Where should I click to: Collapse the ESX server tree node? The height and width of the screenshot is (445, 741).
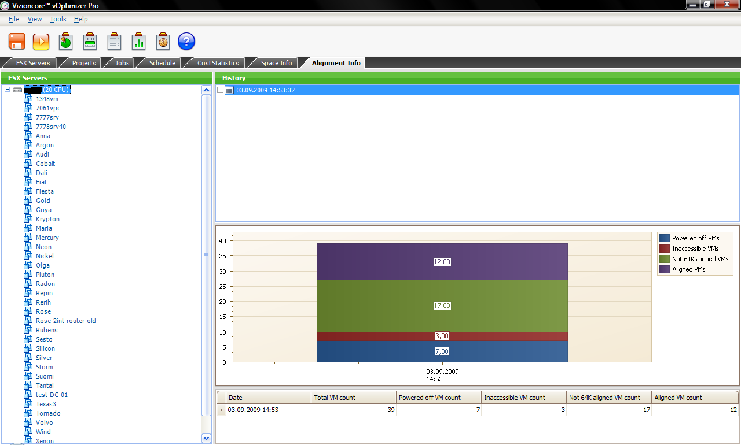coord(7,90)
